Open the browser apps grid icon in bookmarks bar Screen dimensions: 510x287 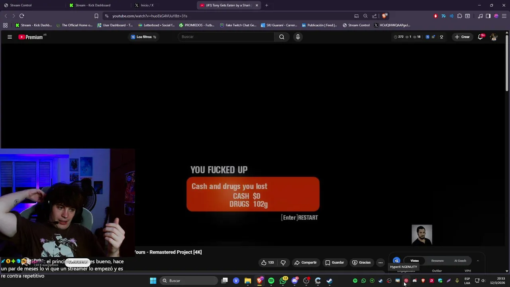pyautogui.click(x=5, y=25)
